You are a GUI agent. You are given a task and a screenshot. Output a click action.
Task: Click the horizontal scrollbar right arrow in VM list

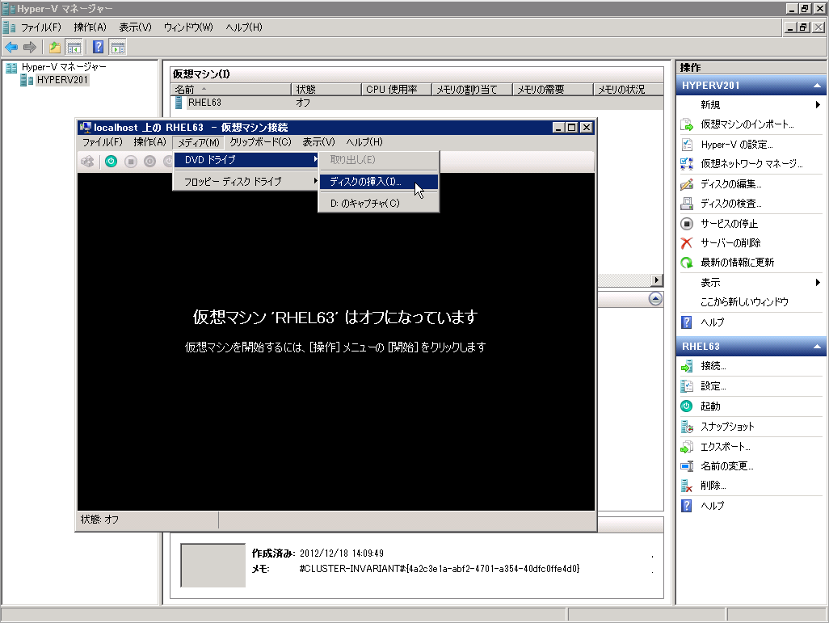[657, 280]
